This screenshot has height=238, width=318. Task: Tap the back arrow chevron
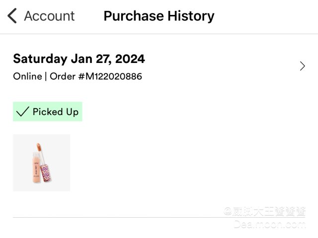[12, 16]
